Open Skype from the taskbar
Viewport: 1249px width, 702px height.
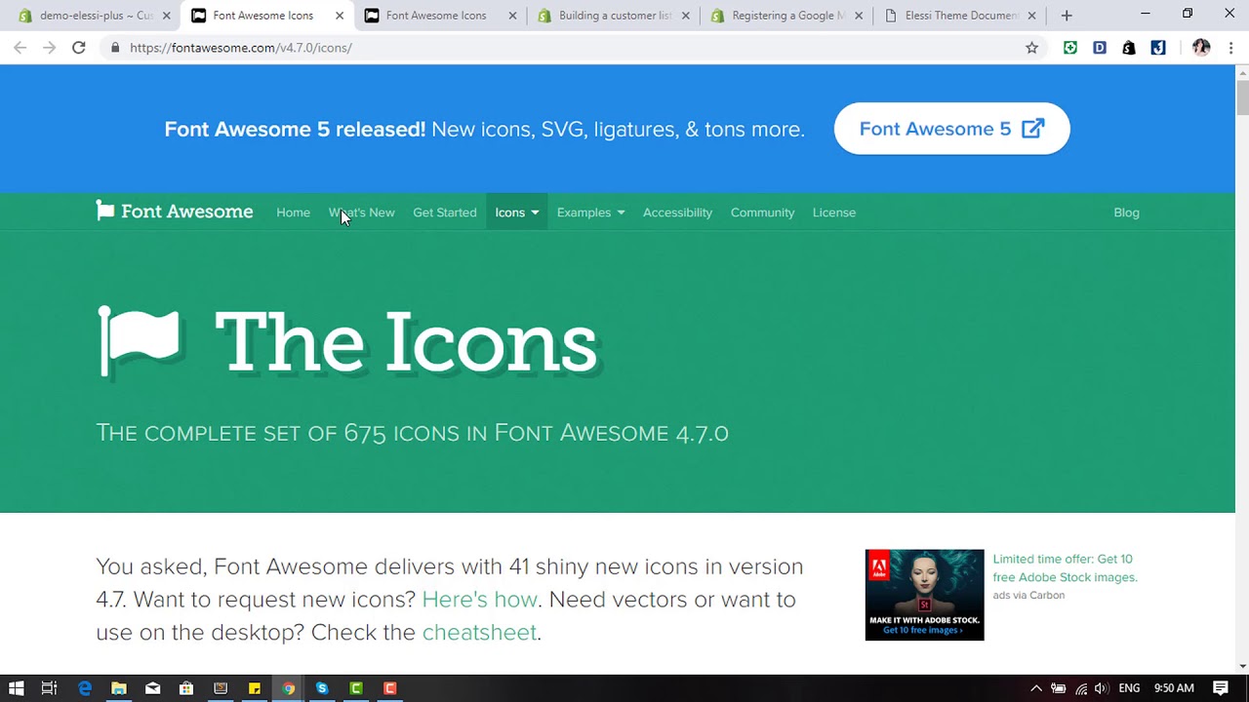coord(322,688)
